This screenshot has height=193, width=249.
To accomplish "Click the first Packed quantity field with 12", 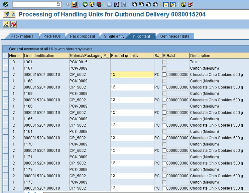I will [x=132, y=74].
